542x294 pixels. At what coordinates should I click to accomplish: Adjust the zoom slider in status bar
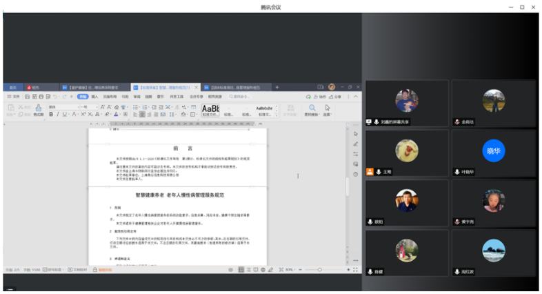pos(319,269)
